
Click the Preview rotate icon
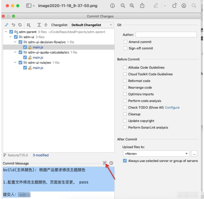coord(175,6)
